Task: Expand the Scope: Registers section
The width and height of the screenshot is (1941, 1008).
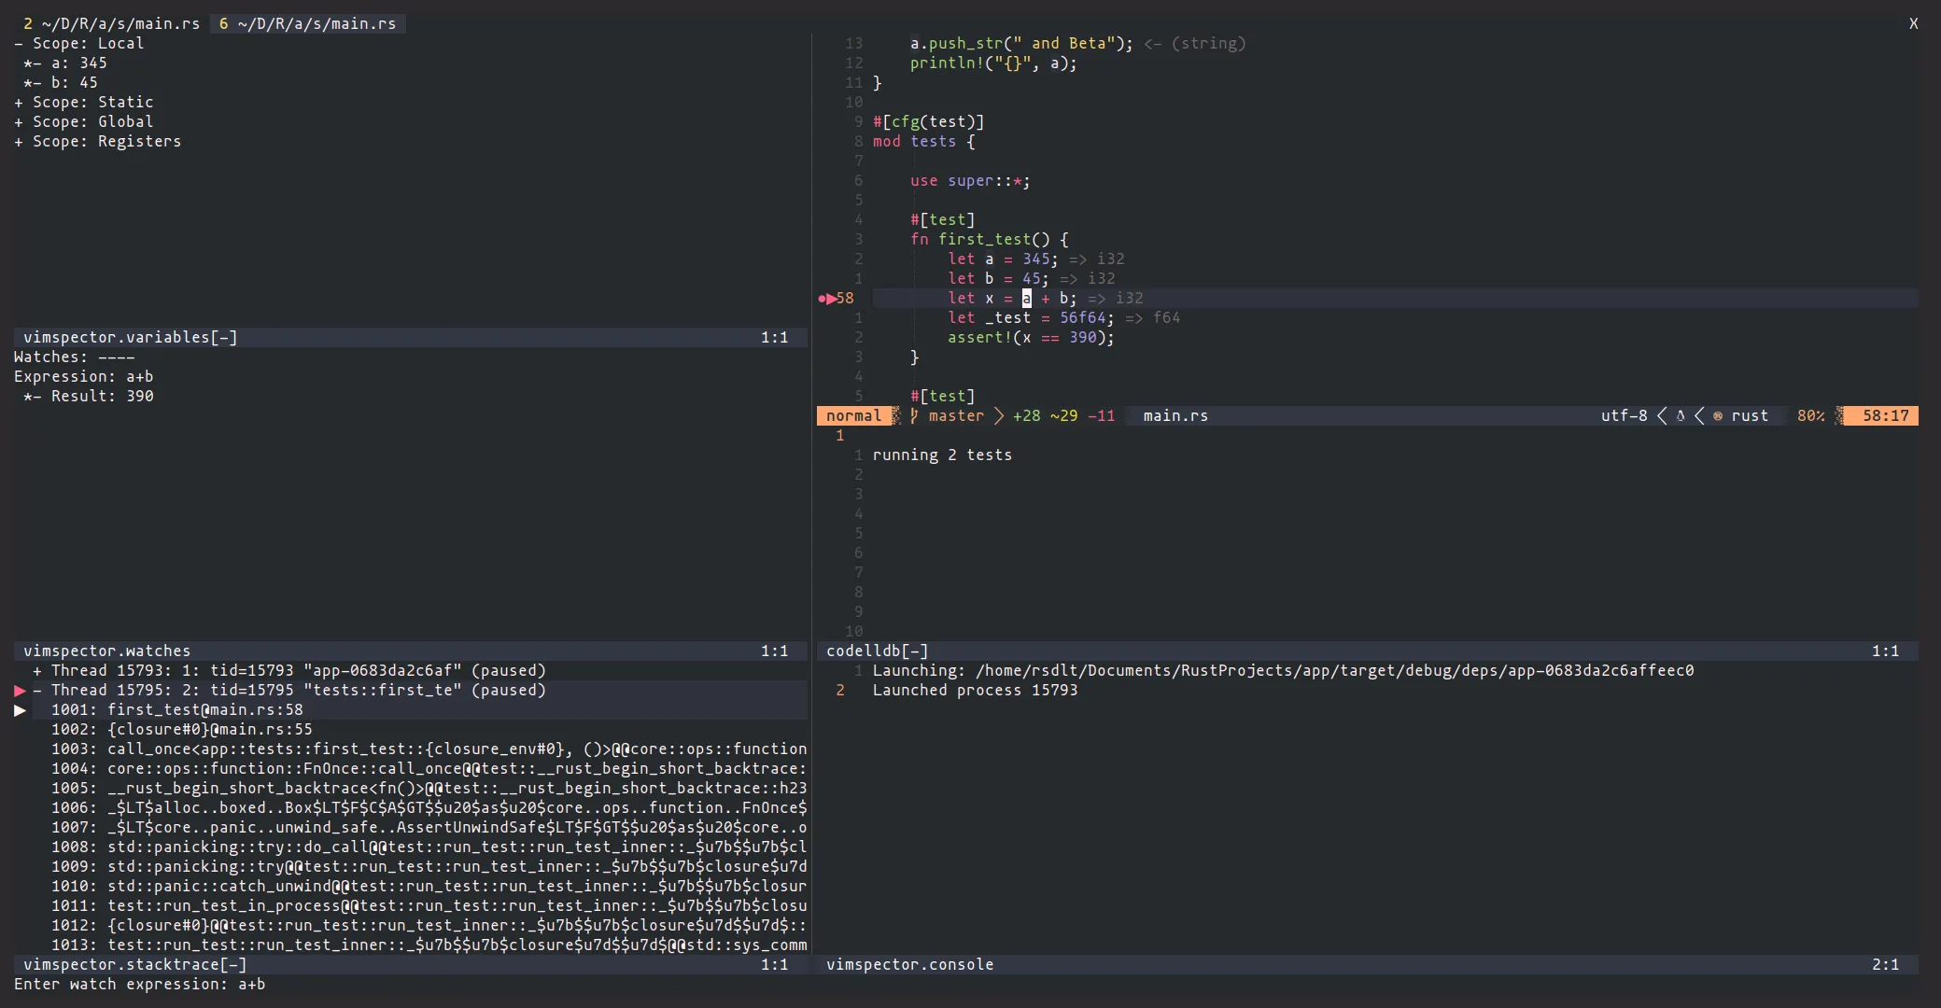Action: 19,142
